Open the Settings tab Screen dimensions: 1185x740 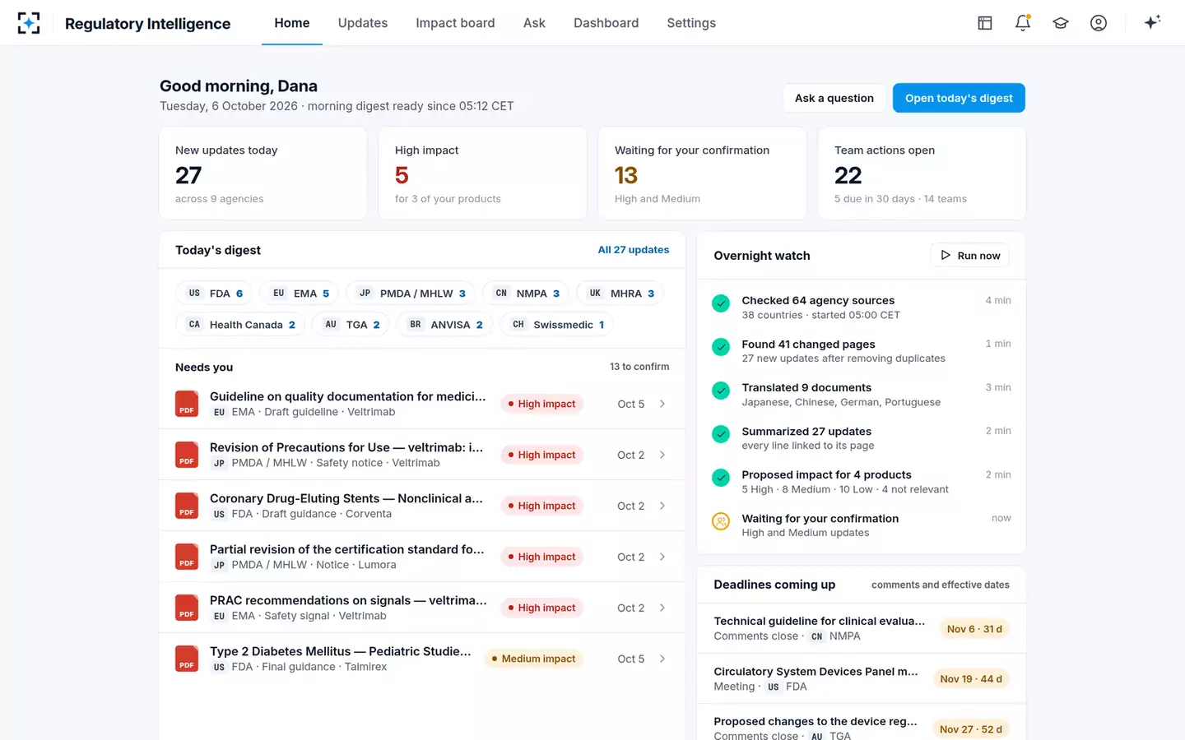click(x=691, y=23)
